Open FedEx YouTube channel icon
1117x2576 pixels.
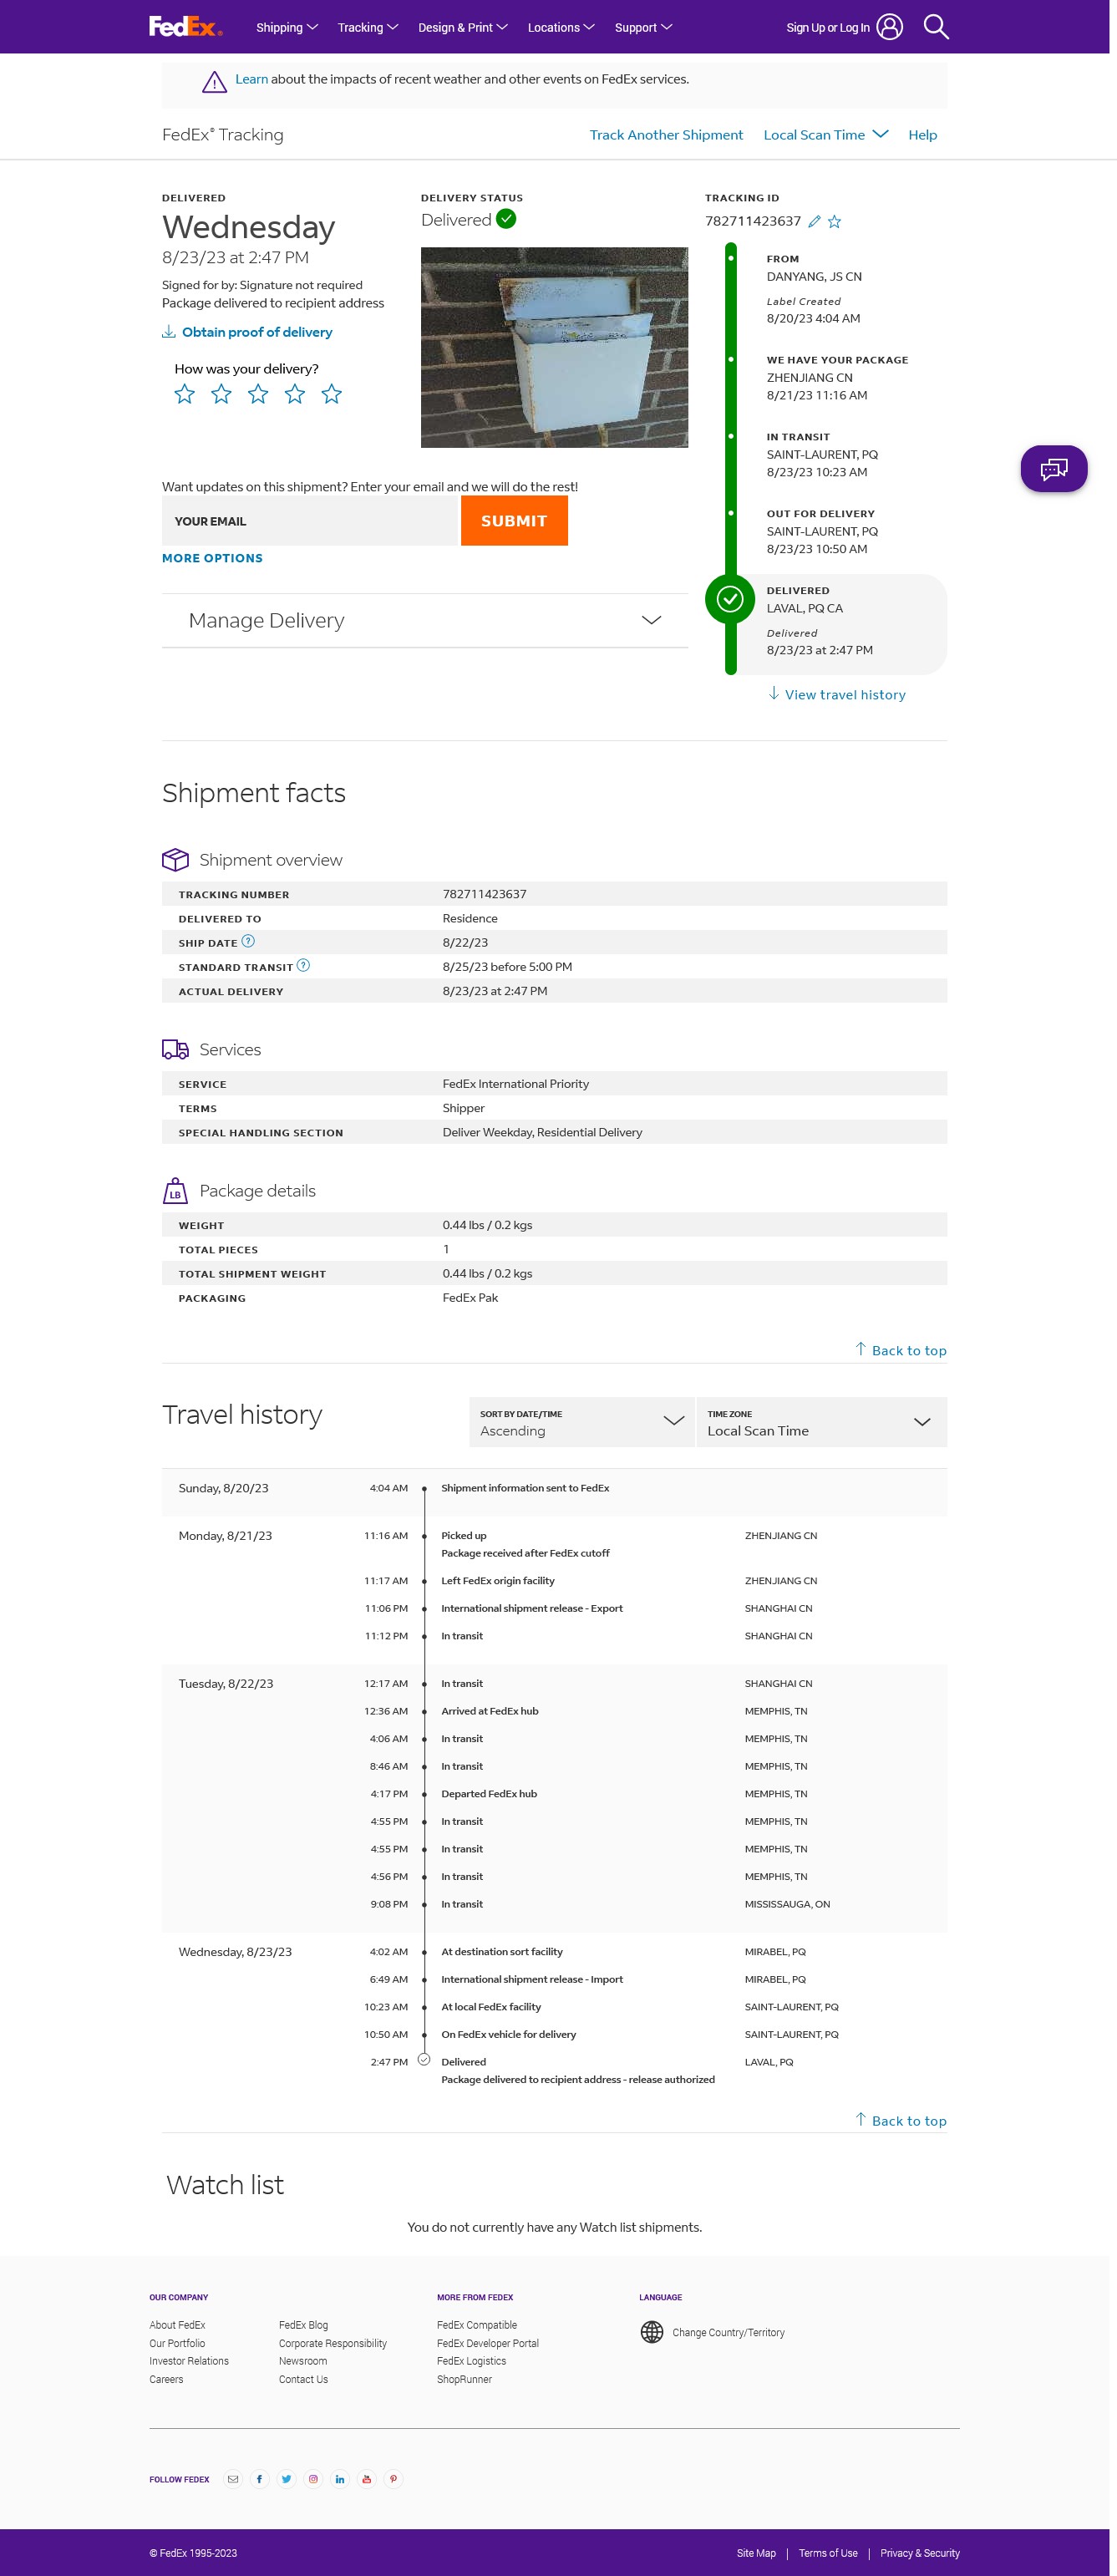[366, 2479]
